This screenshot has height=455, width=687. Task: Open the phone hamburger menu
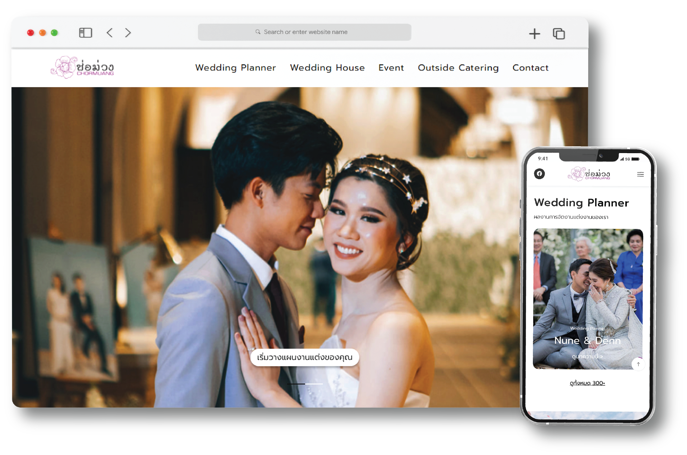point(640,174)
